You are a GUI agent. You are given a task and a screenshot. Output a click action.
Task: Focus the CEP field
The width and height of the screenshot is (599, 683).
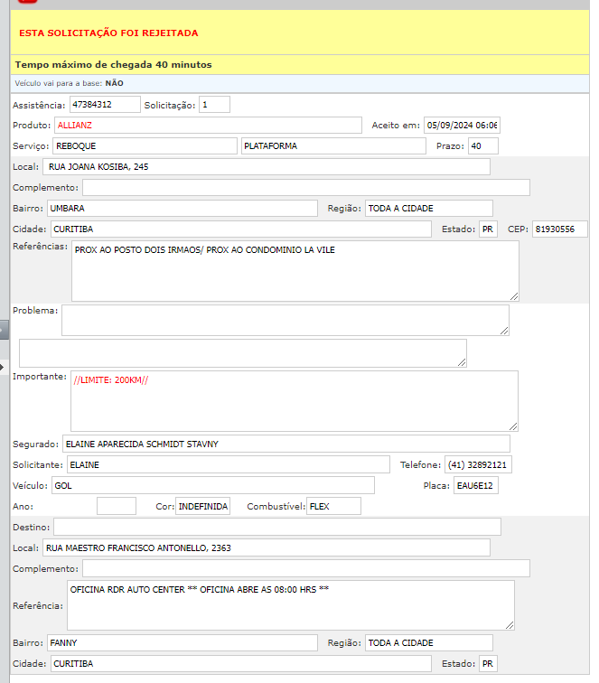[x=559, y=229]
